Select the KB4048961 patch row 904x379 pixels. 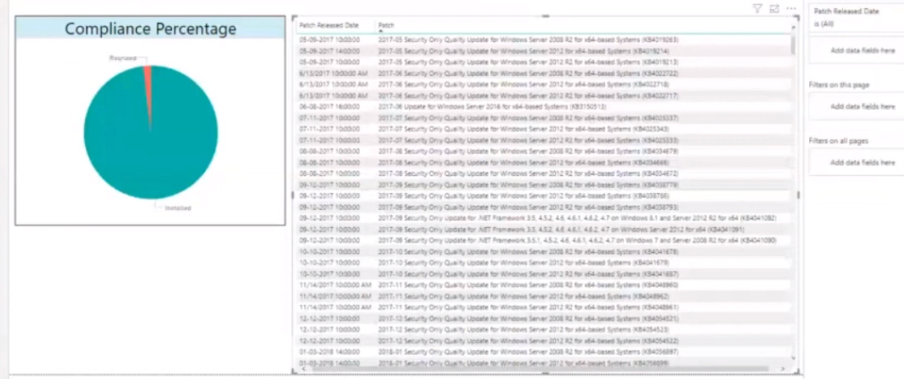544,307
